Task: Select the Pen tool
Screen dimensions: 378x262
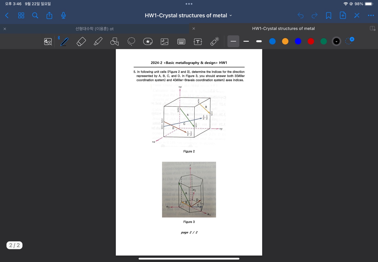Action: point(65,42)
